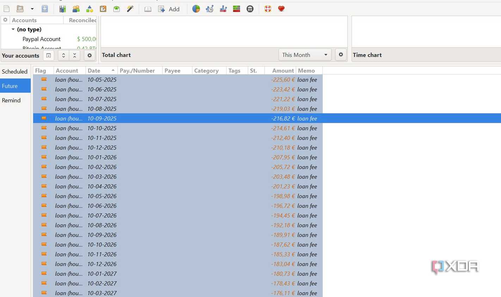
Task: Open the budget green box icon
Action: (x=116, y=9)
